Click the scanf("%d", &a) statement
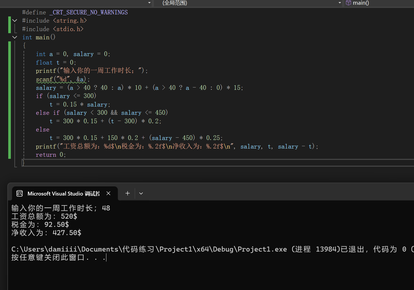 pyautogui.click(x=63, y=79)
